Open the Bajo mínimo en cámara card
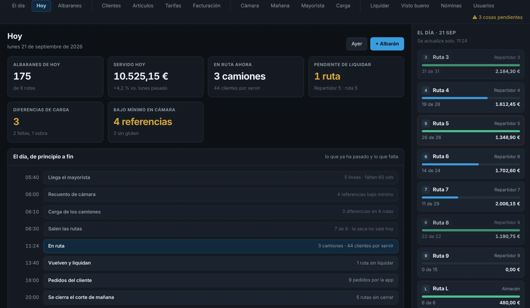 tap(155, 122)
